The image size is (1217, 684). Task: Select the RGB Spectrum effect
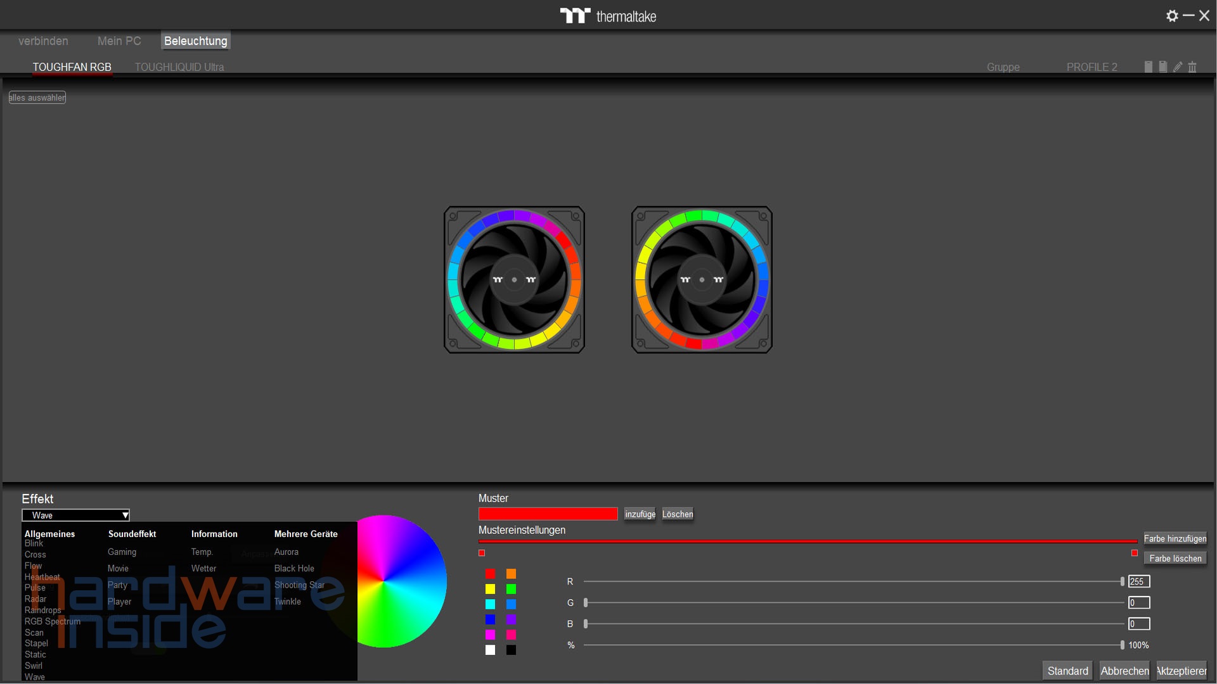(x=52, y=621)
